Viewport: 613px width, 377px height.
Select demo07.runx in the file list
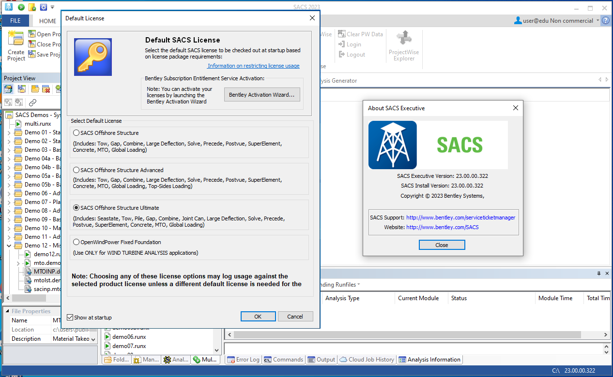pyautogui.click(x=129, y=346)
